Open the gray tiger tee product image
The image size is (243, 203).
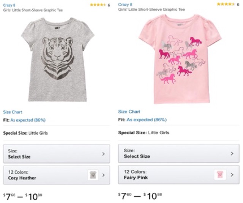pos(61,60)
